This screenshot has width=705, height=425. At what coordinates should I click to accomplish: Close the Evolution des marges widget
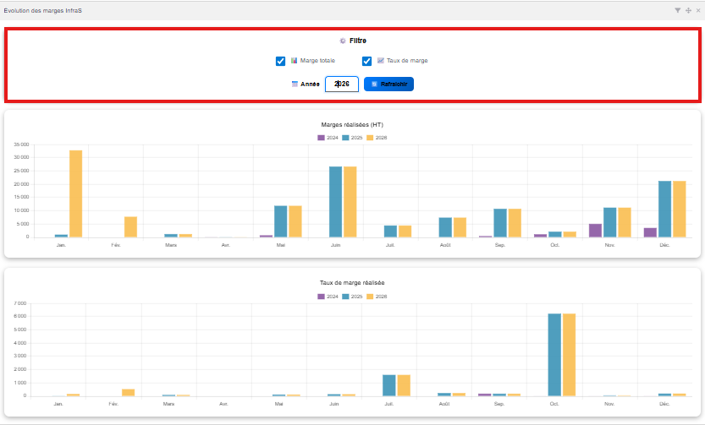click(697, 10)
